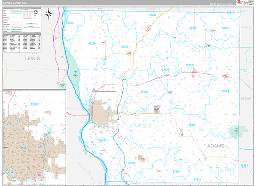This screenshot has height=186, width=256.
Task: Select the green line sample in the legend
Action: pos(16,31)
